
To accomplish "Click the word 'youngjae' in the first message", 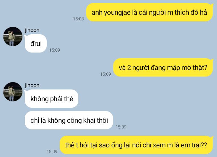I will click(117, 13).
